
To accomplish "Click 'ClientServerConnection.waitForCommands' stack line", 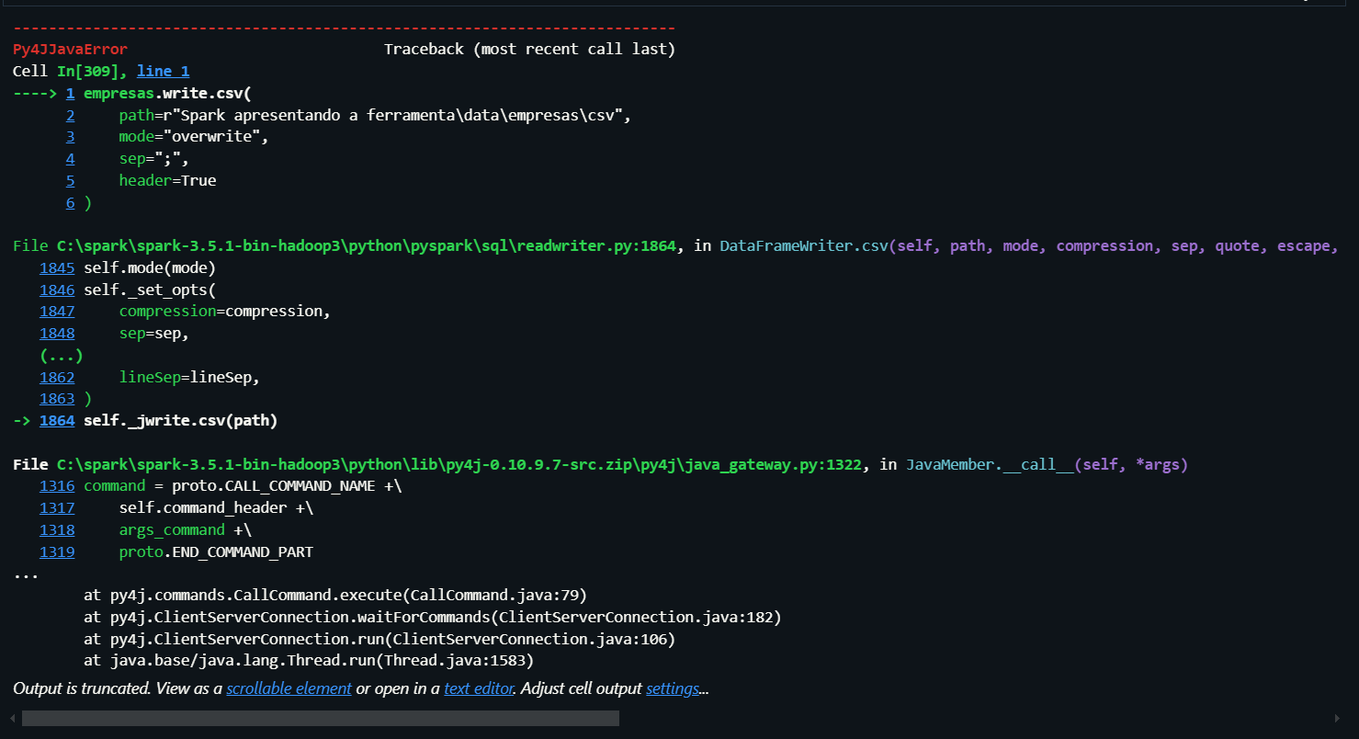I will tap(433, 617).
